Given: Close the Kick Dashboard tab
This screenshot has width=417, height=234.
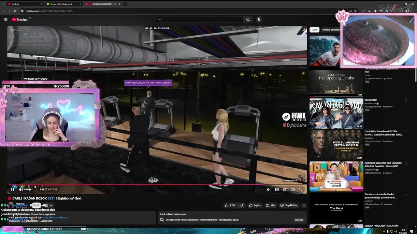Looking at the screenshot, I should 80,4.
